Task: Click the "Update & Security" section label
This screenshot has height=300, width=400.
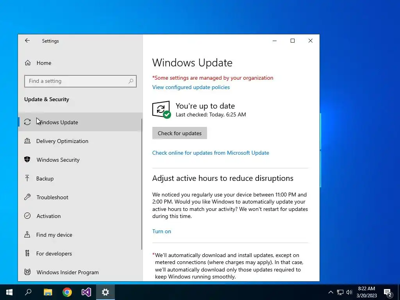Action: pos(47,99)
